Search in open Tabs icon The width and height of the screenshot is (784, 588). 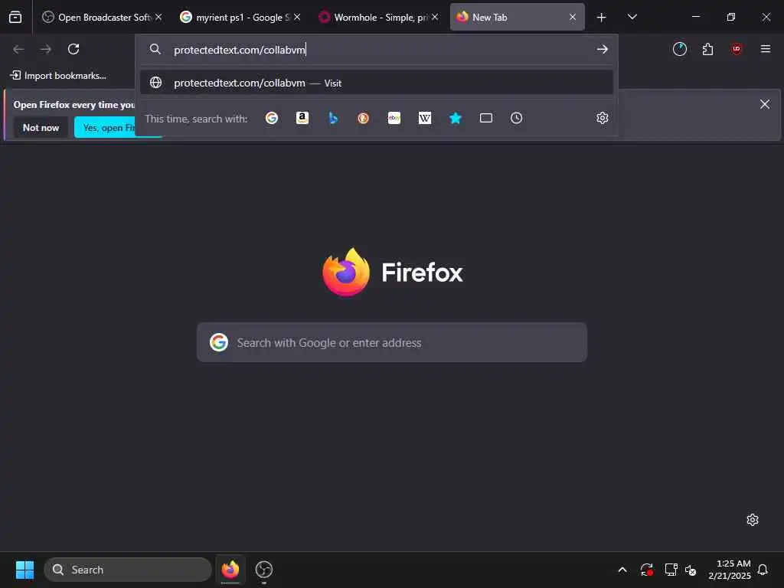tap(486, 118)
